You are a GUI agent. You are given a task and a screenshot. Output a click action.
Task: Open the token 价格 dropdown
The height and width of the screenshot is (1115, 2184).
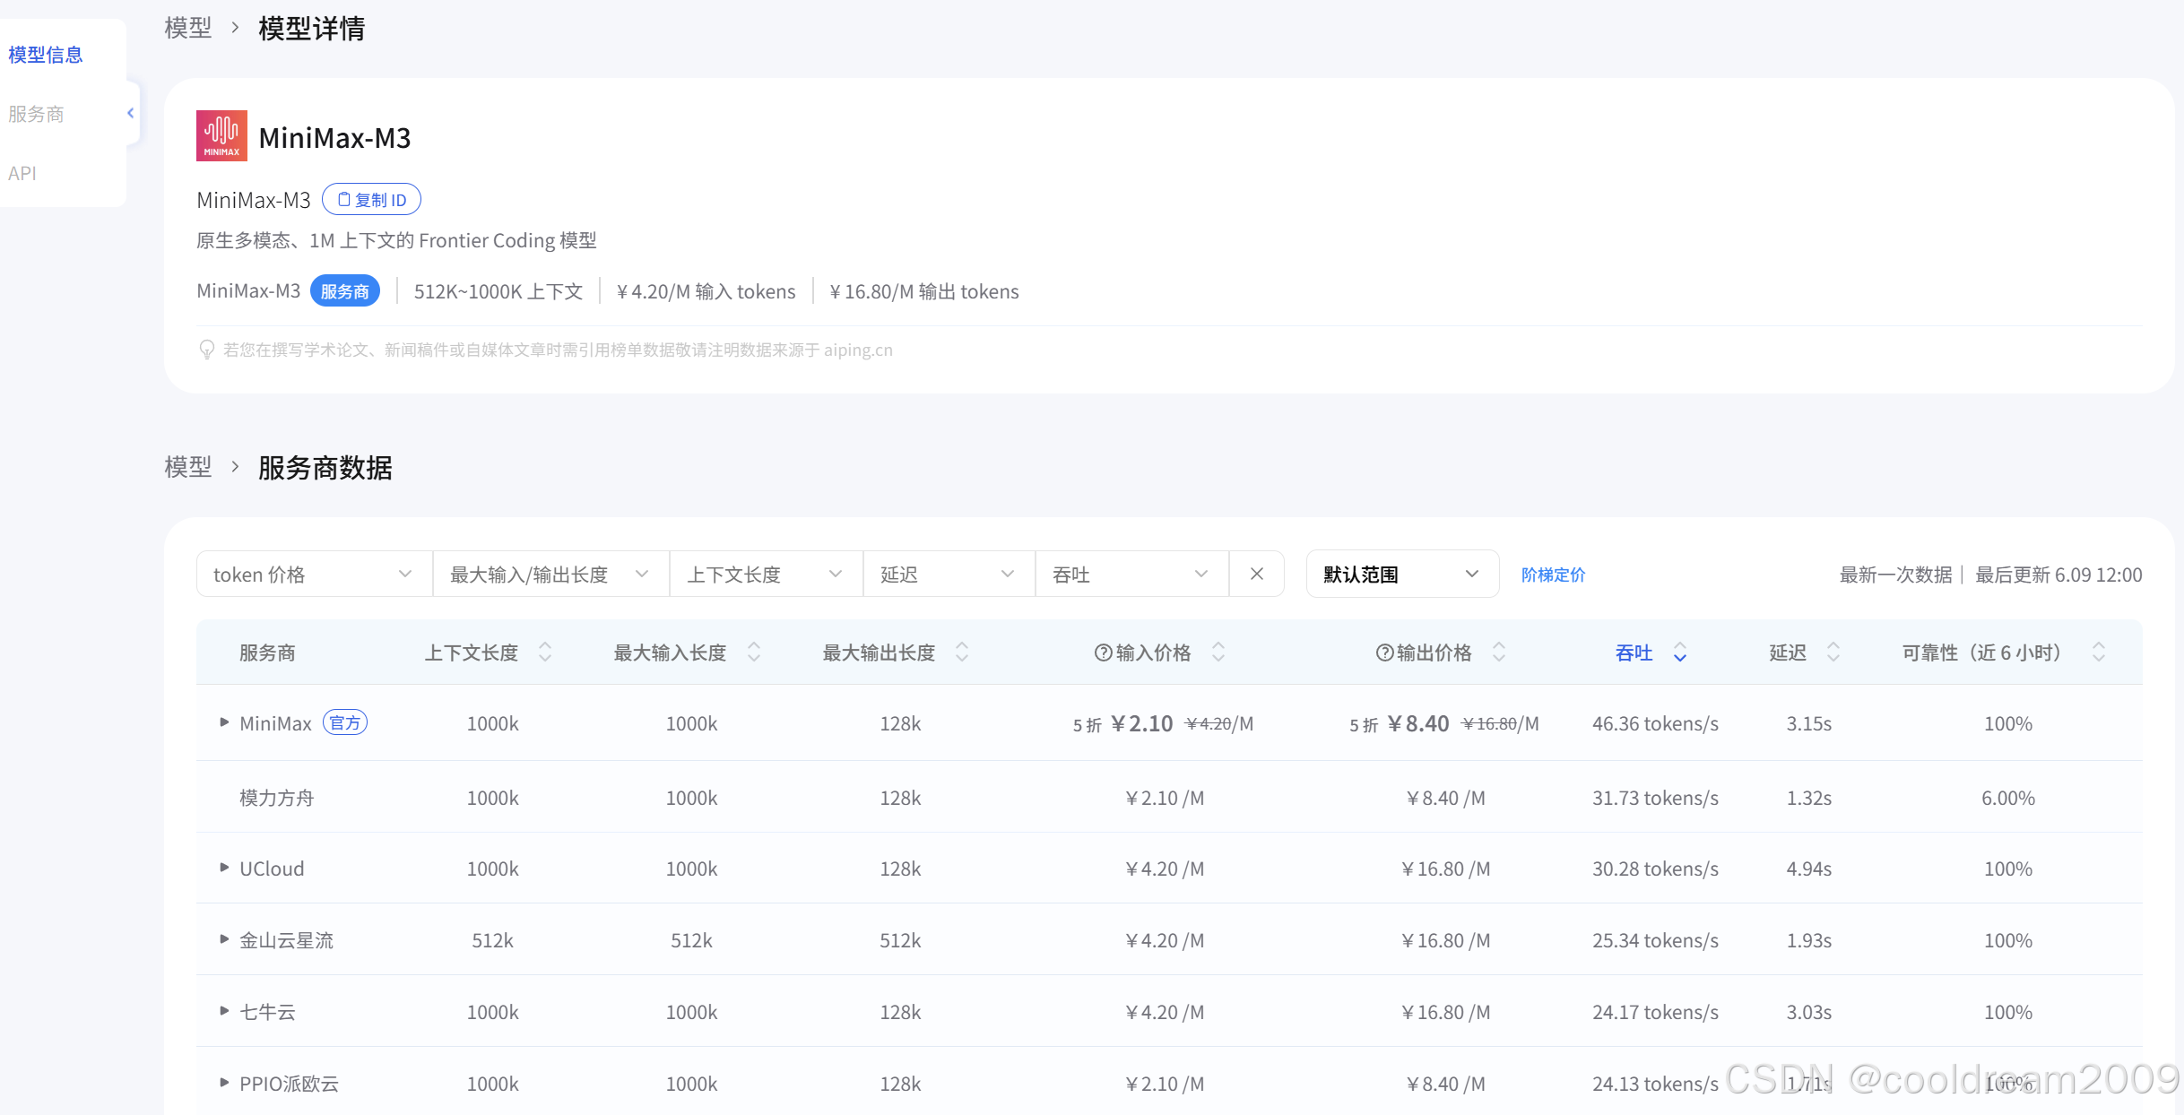(314, 574)
